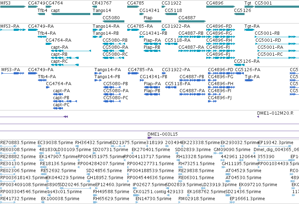Click the CG4896 gene label
299x204 pixels.
(x=215, y=3)
